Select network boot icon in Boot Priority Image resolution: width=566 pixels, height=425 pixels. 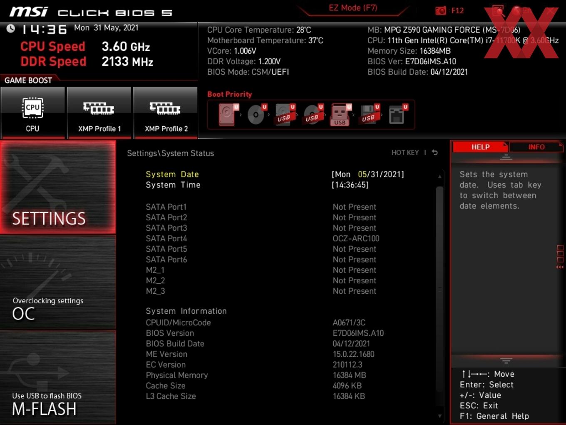coord(397,115)
